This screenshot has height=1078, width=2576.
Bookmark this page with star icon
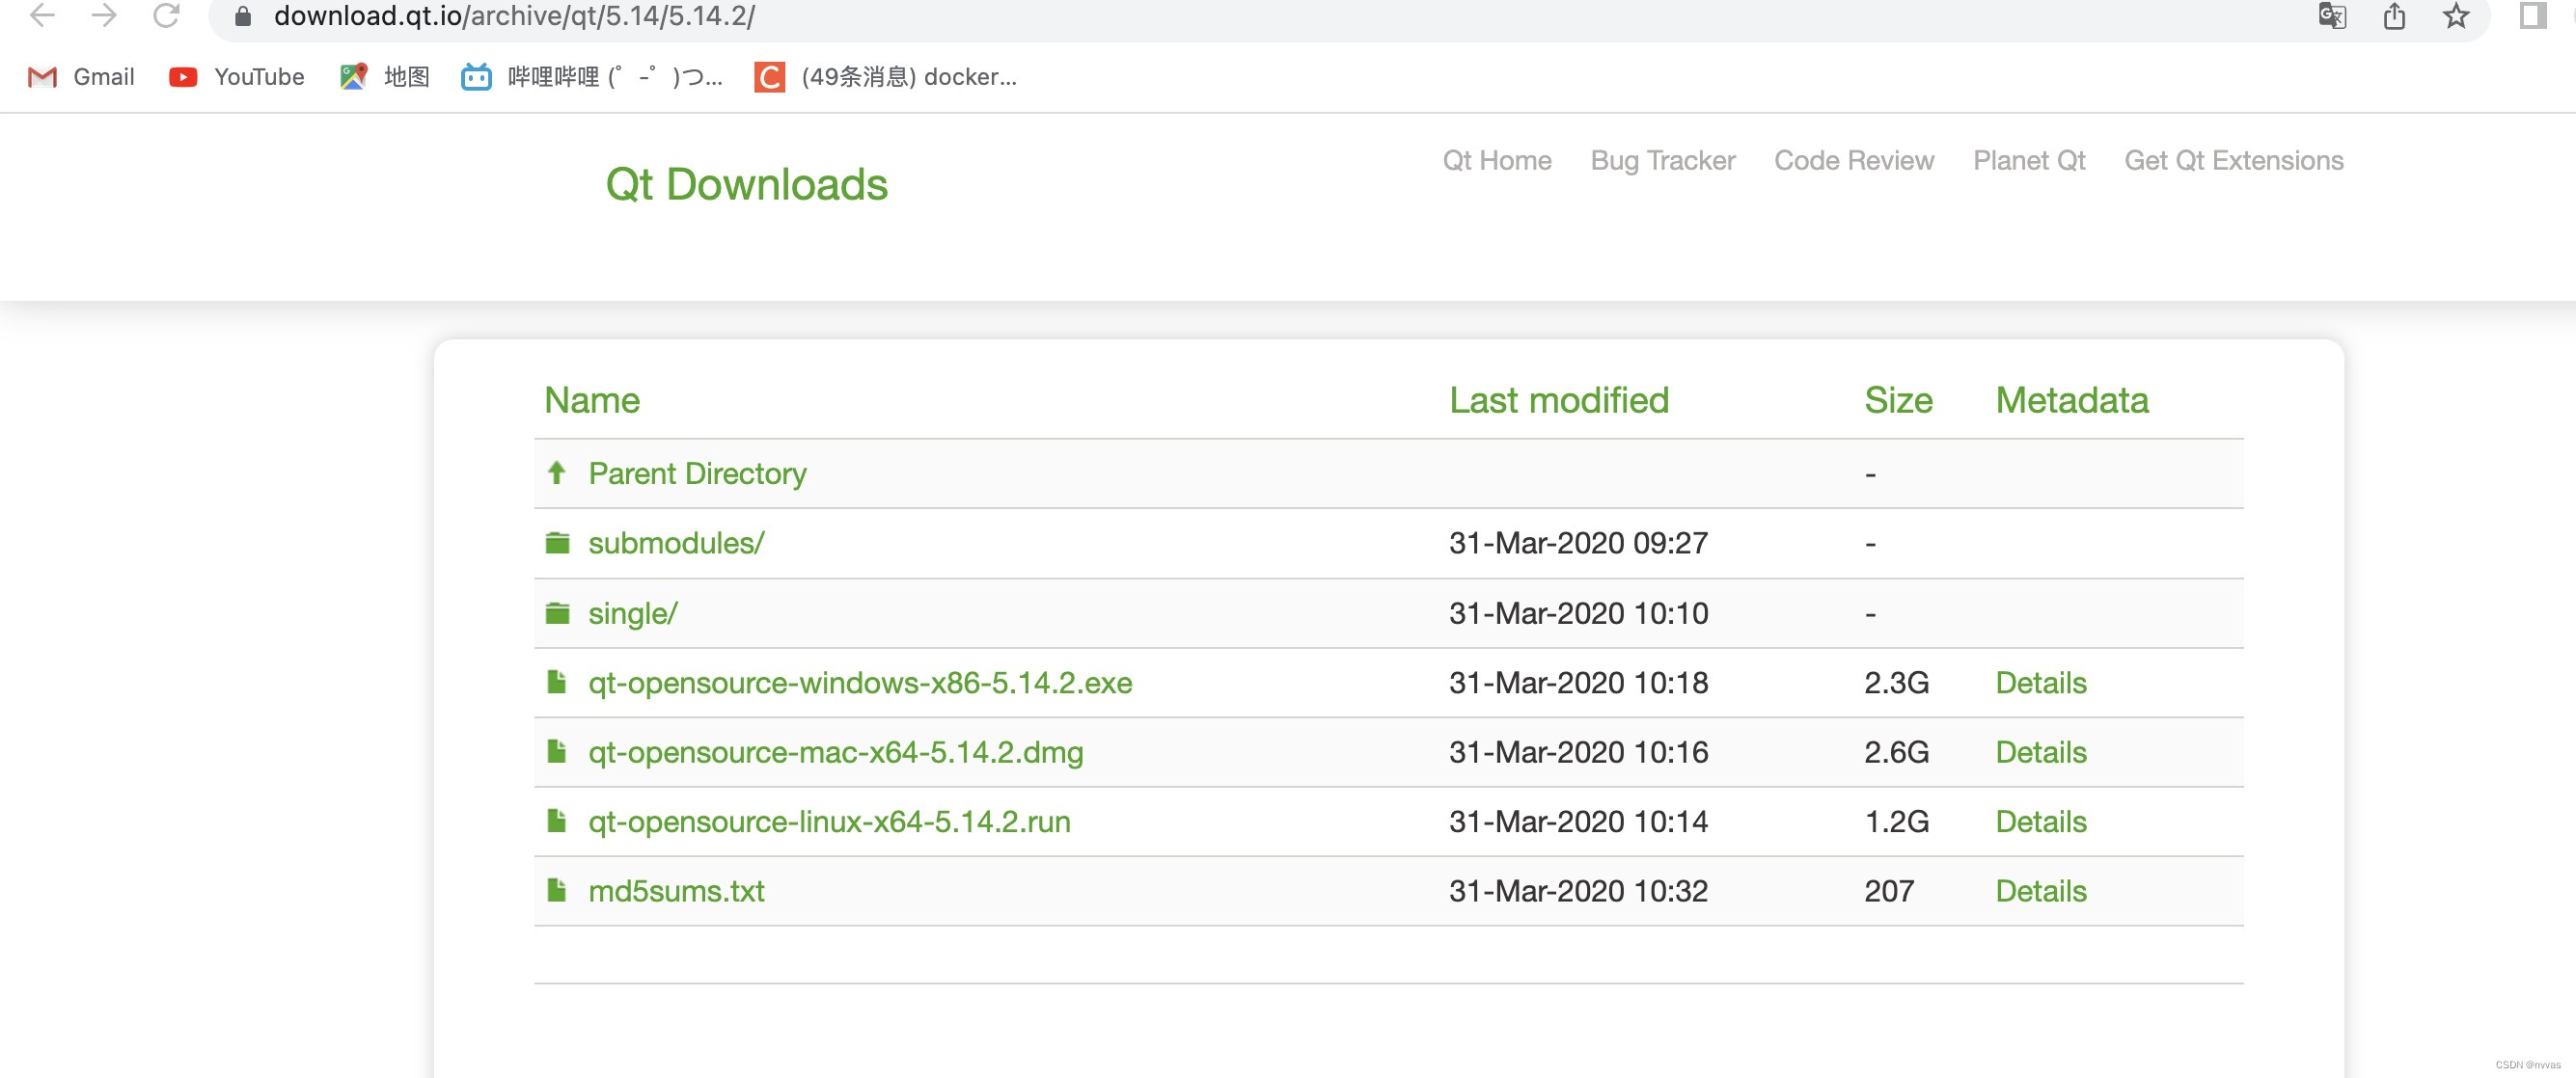click(2456, 16)
